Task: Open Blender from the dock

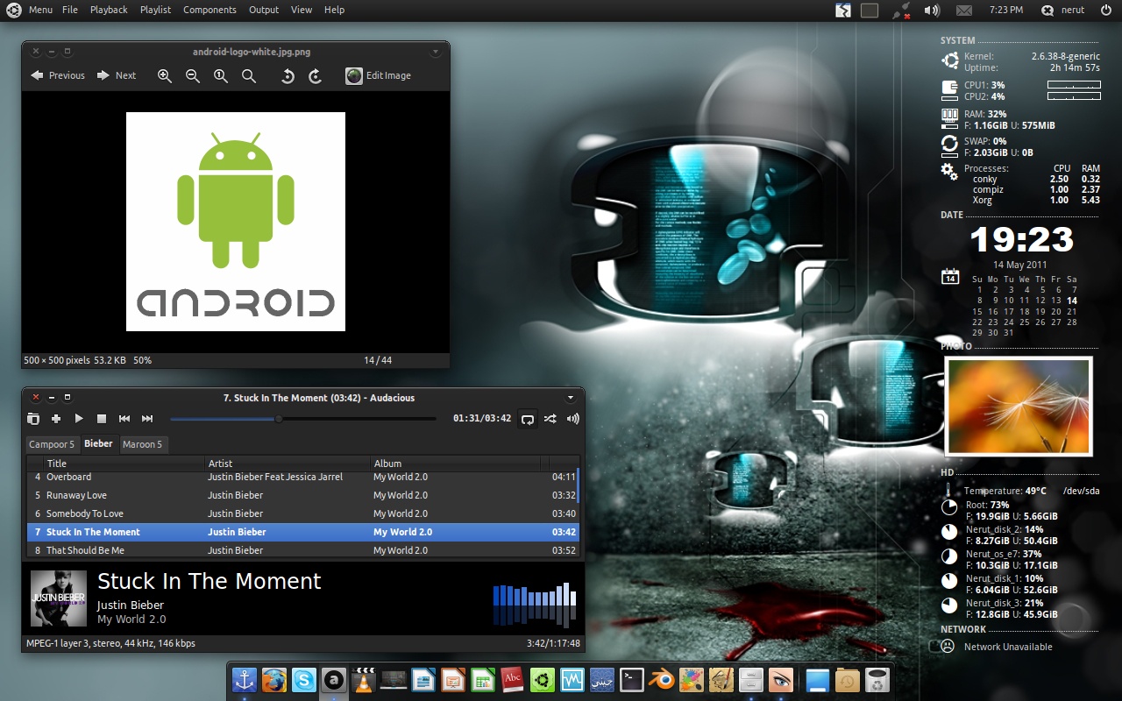Action: point(660,679)
